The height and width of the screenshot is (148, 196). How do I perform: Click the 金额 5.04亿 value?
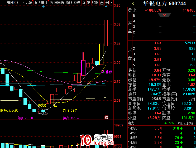pos(155,94)
